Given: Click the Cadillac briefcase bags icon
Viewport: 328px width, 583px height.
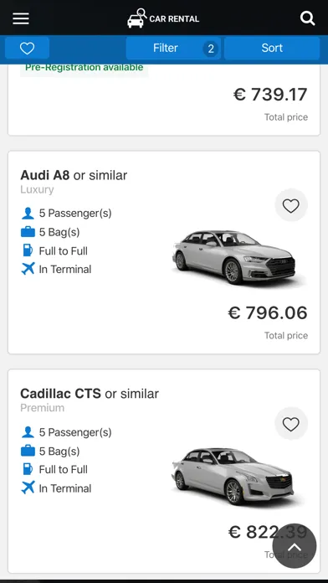Looking at the screenshot, I should pos(28,451).
